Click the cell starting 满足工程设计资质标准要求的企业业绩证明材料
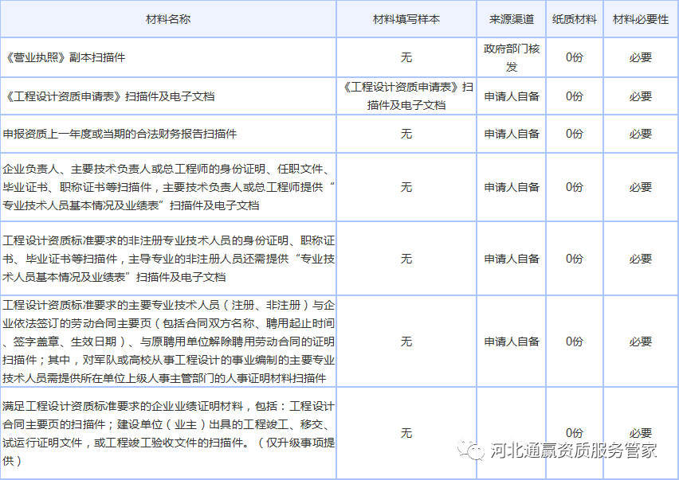 (168, 433)
